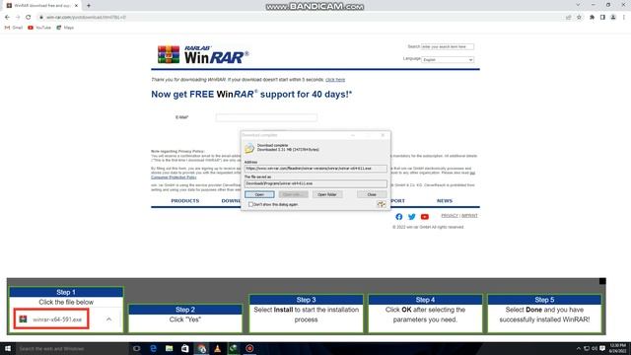Open the WinRAR Facebook page icon
This screenshot has height=355, width=631.
pyautogui.click(x=398, y=217)
